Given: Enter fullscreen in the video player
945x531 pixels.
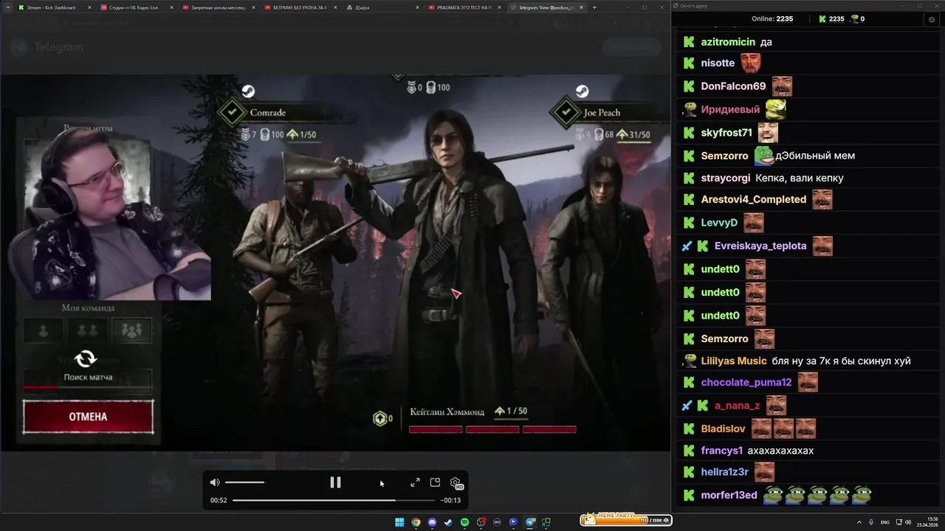Looking at the screenshot, I should 415,482.
